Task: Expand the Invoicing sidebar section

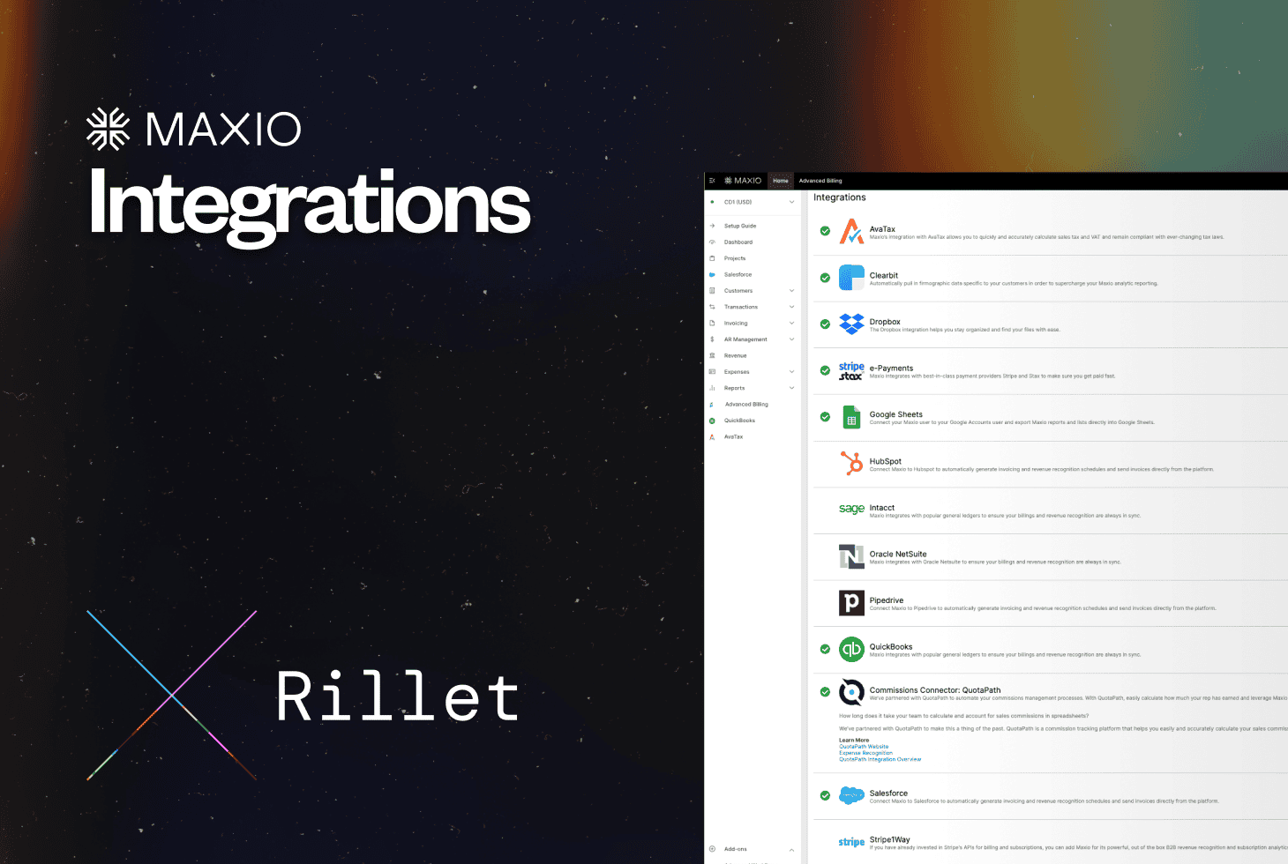Action: (791, 324)
